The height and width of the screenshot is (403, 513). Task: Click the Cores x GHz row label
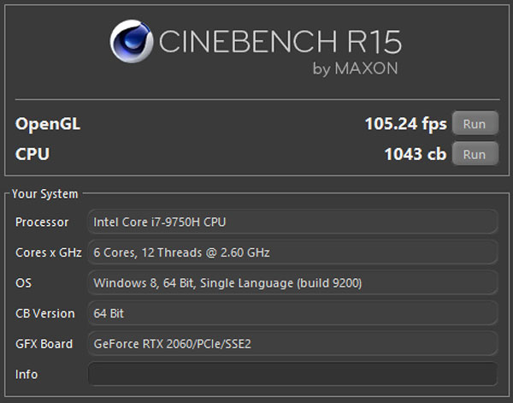(x=47, y=252)
